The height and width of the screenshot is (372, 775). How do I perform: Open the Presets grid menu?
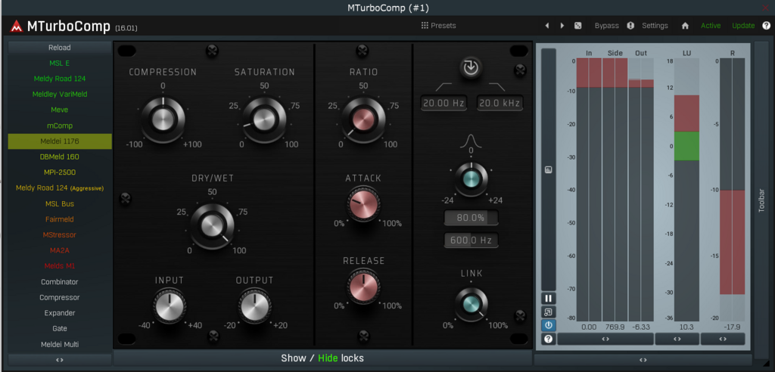coord(438,26)
